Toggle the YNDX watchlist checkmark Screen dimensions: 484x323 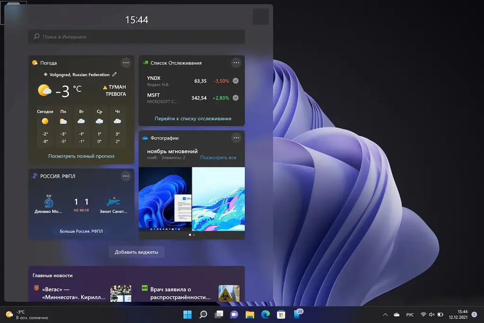coord(235,81)
